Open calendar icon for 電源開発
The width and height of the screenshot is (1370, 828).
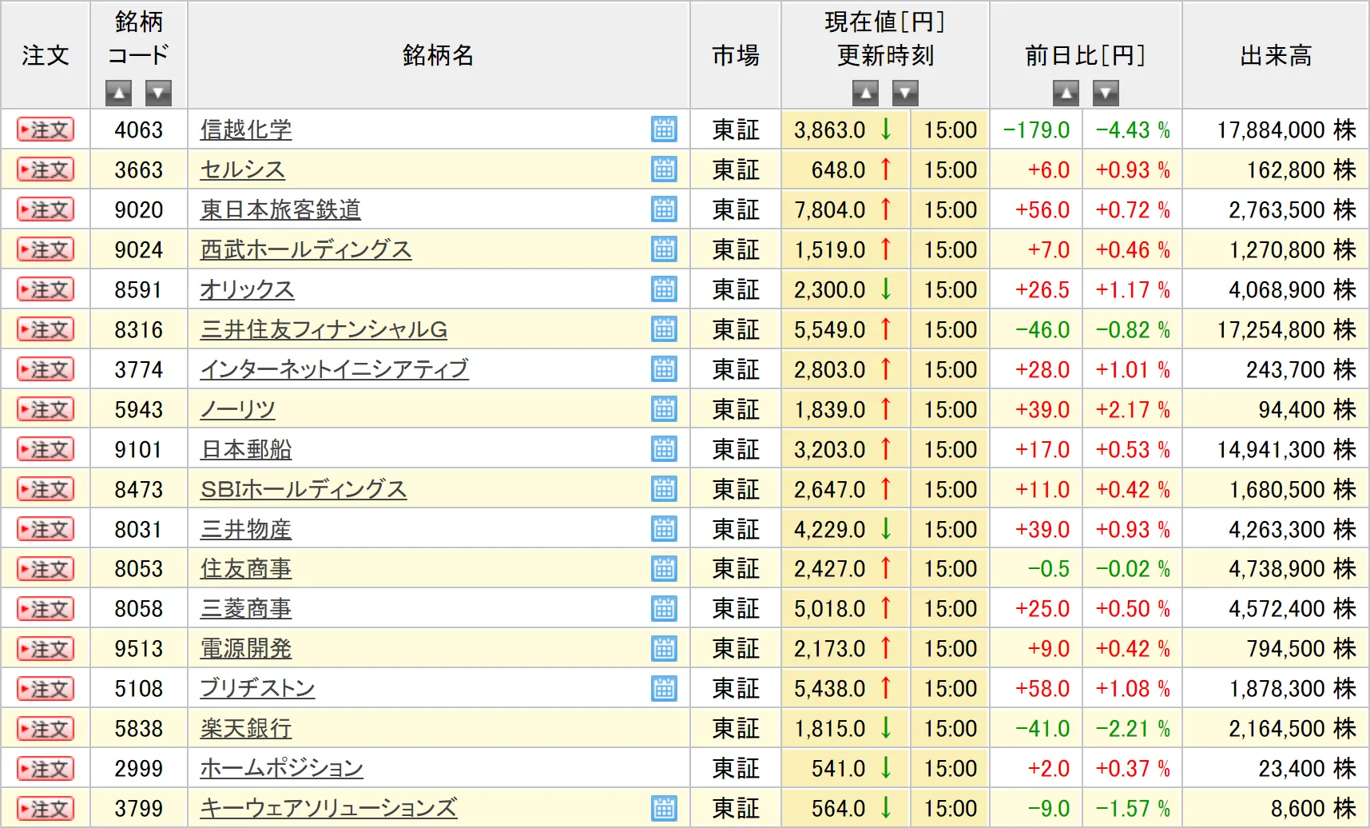click(x=664, y=649)
